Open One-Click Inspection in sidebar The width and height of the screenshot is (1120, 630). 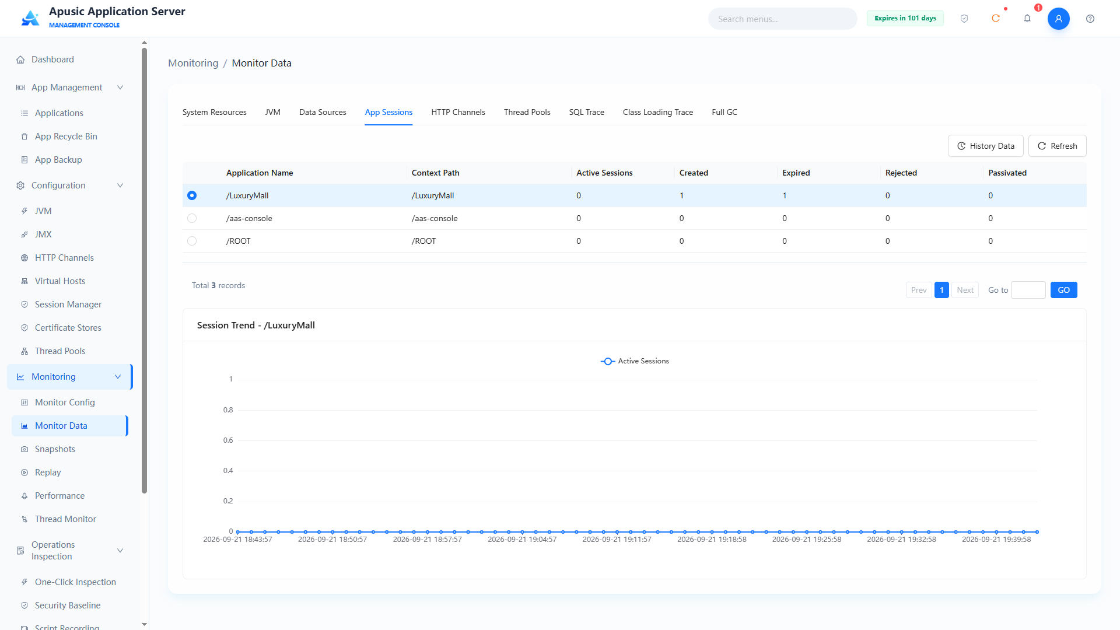75,582
